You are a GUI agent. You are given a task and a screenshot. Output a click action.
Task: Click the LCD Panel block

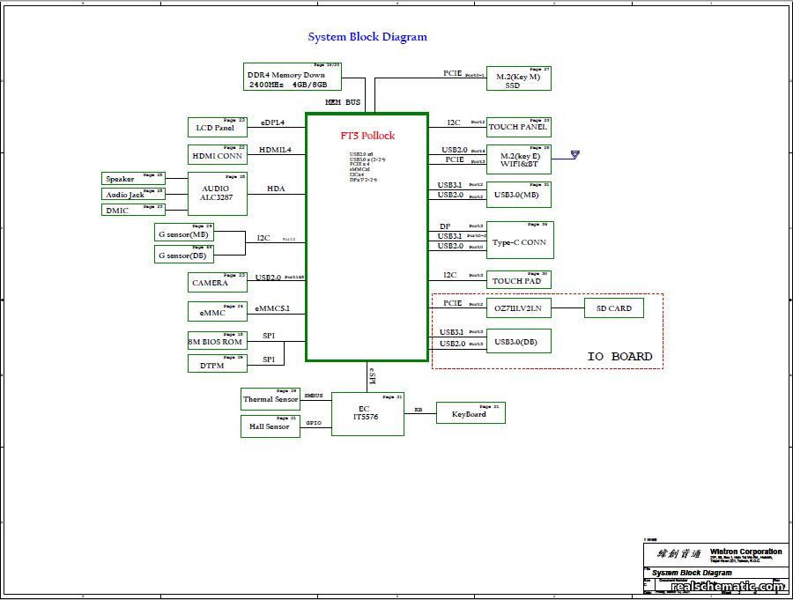[217, 127]
